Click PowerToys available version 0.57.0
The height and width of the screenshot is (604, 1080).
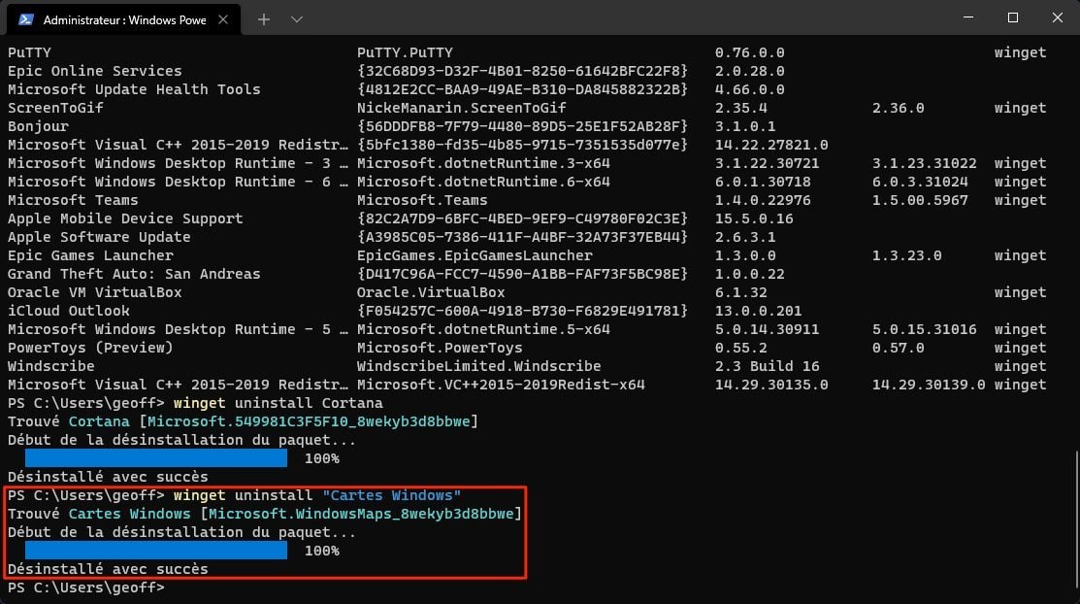click(x=899, y=349)
